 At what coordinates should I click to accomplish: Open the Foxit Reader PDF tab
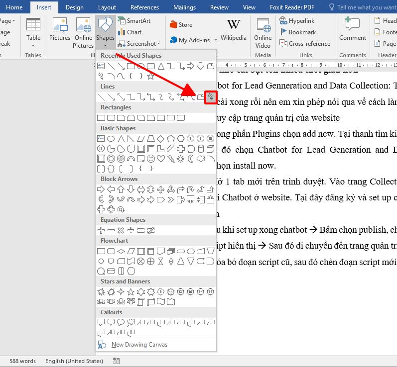pyautogui.click(x=292, y=7)
